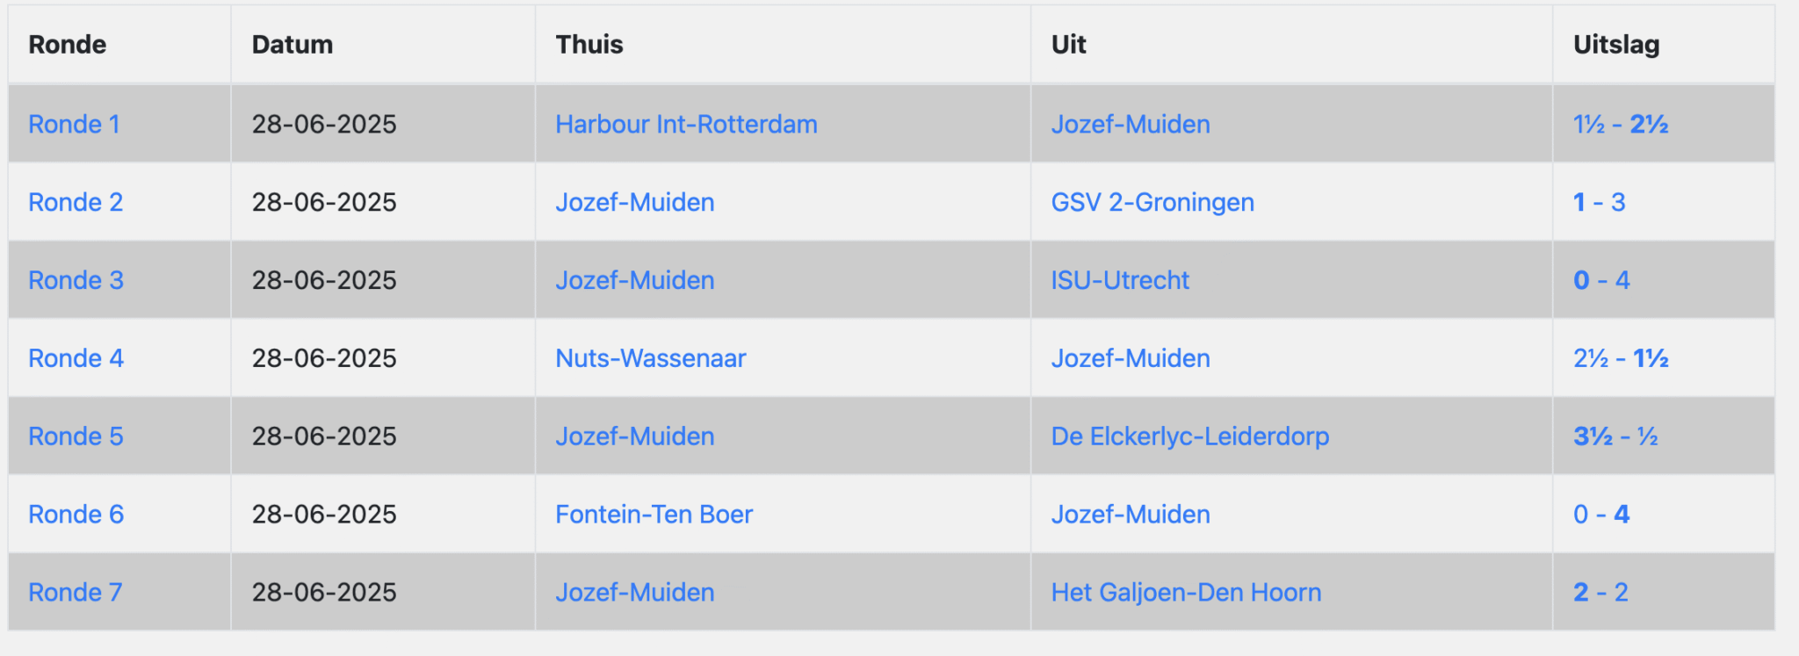Open the Ronde 1 link
Screen dimensions: 1799x656
pyautogui.click(x=74, y=125)
